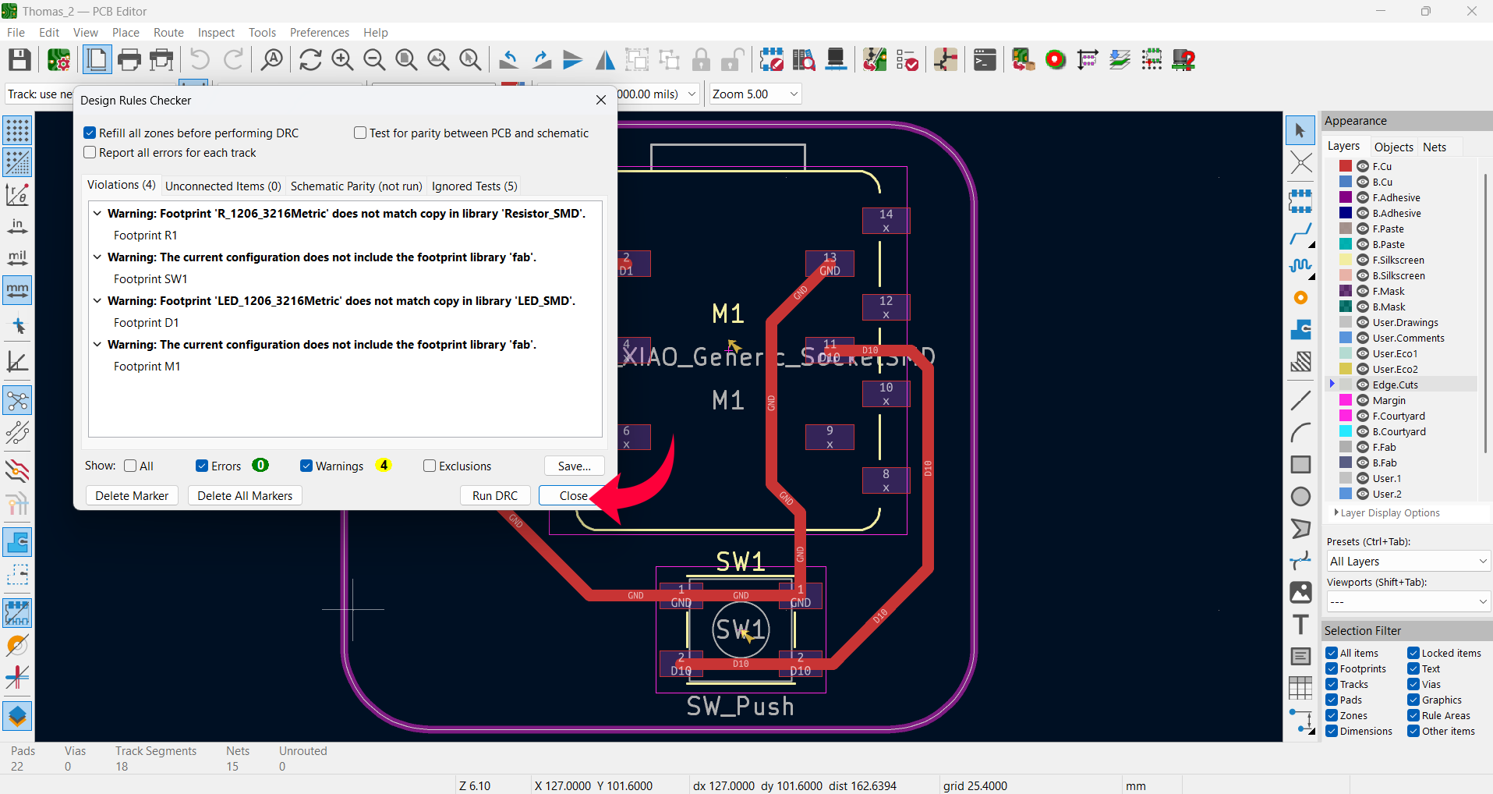Uncheck Footprints in Selection Filter
The width and height of the screenshot is (1493, 794).
tap(1332, 668)
